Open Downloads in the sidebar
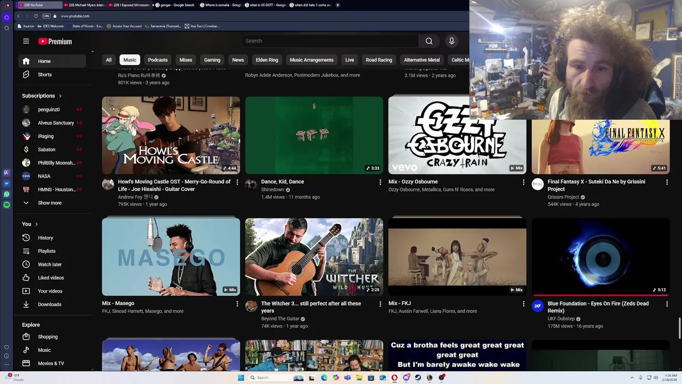 click(52, 305)
